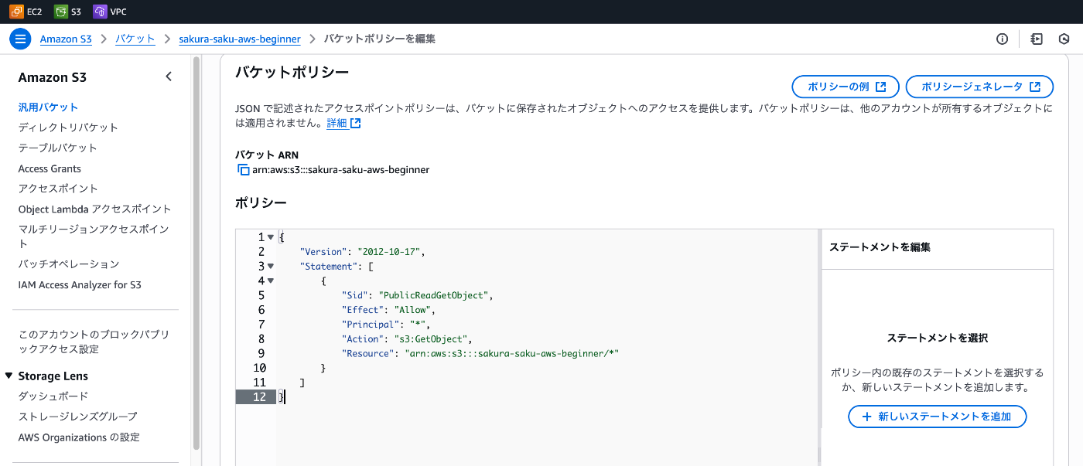This screenshot has width=1083, height=466.
Task: Select line number 12 in gutter
Action: pos(256,397)
